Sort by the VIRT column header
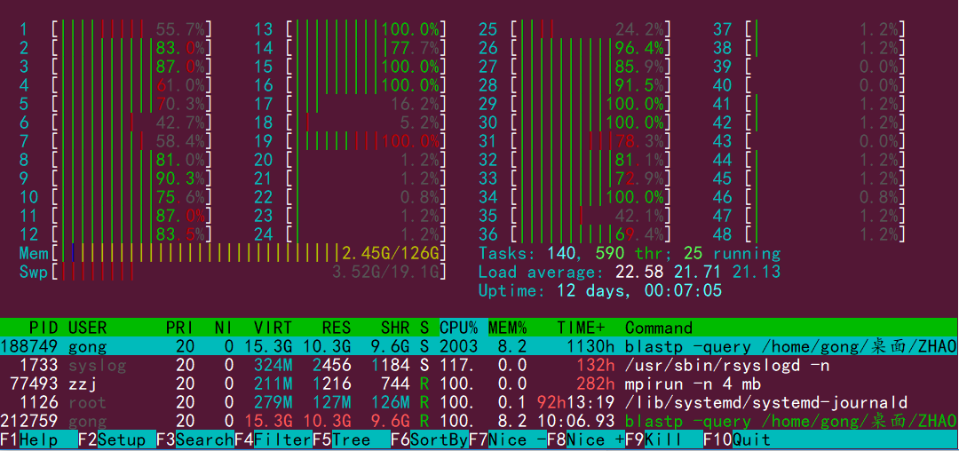The width and height of the screenshot is (959, 451). 273,328
